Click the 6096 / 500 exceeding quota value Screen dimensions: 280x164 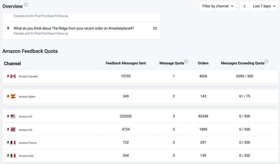[x=245, y=76]
